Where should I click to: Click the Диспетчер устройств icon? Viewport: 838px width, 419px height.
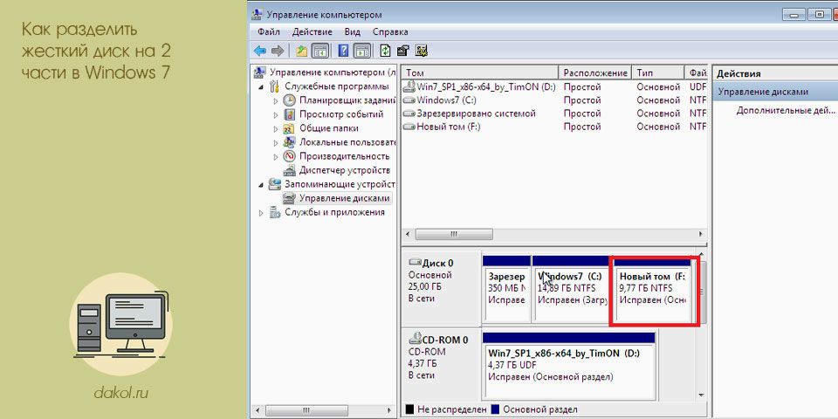click(289, 170)
